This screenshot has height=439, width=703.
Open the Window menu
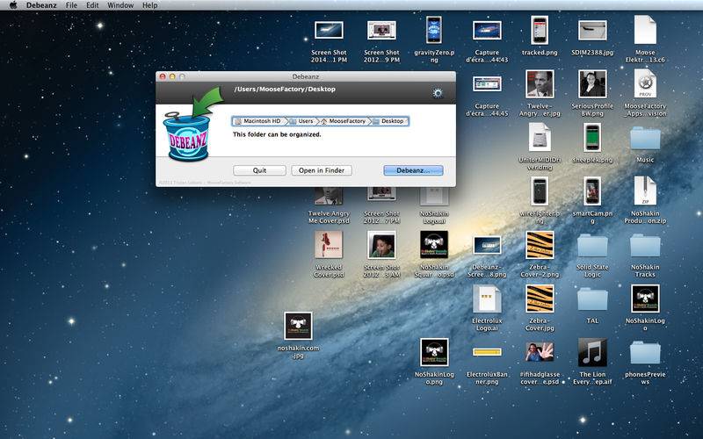[x=120, y=5]
